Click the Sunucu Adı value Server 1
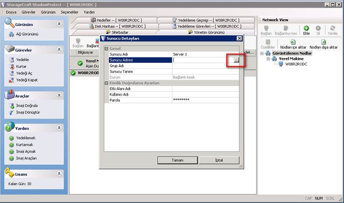The width and height of the screenshot is (344, 203). tap(205, 54)
